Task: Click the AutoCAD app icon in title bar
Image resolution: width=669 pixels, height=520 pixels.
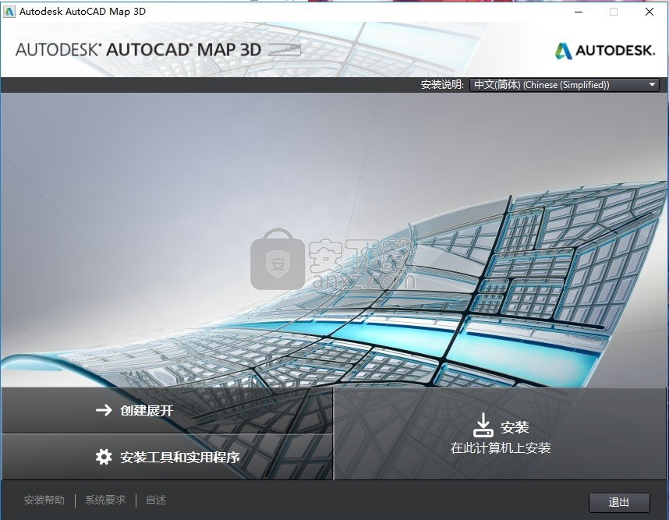Action: coord(9,12)
